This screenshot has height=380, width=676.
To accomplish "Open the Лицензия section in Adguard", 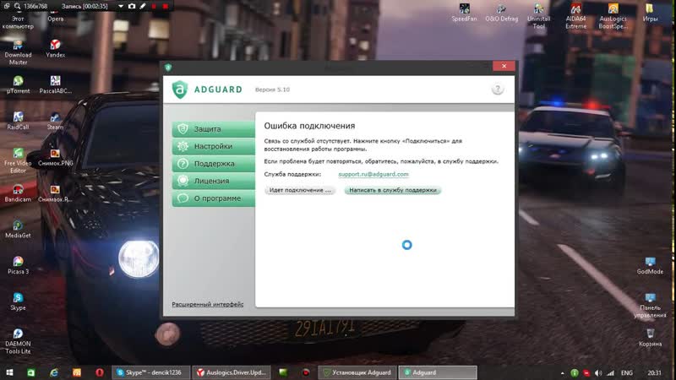I will pyautogui.click(x=214, y=181).
